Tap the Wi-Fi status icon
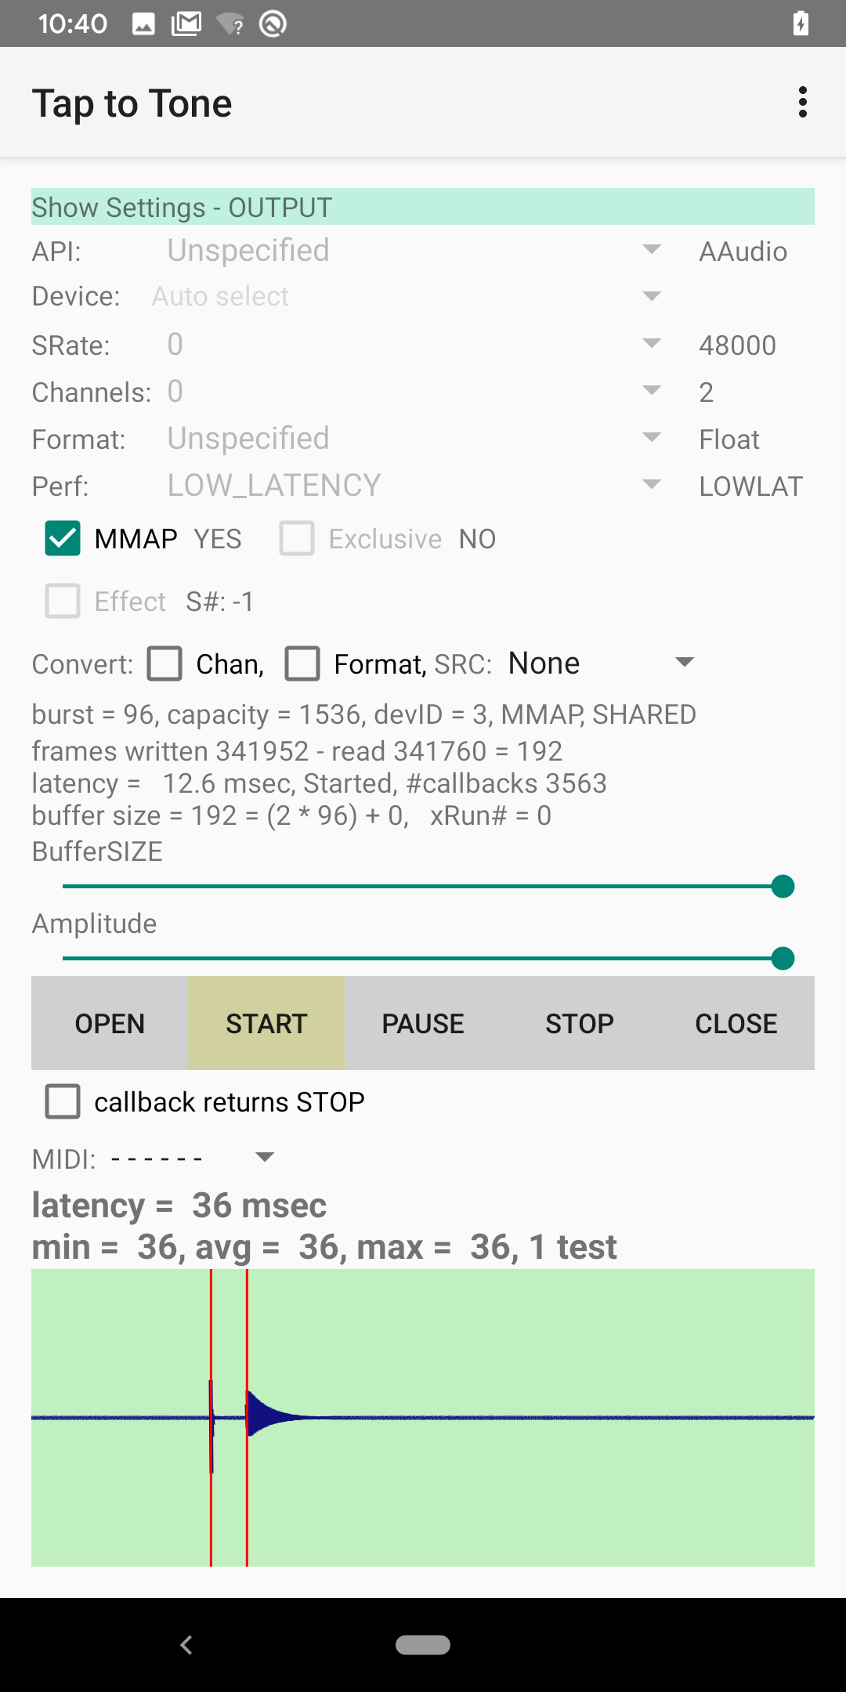This screenshot has width=846, height=1692. 230,24
